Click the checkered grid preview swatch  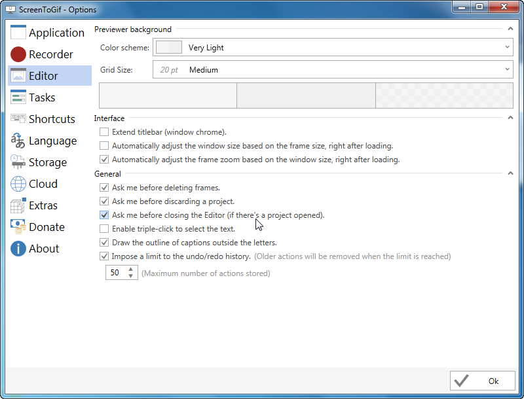click(445, 95)
